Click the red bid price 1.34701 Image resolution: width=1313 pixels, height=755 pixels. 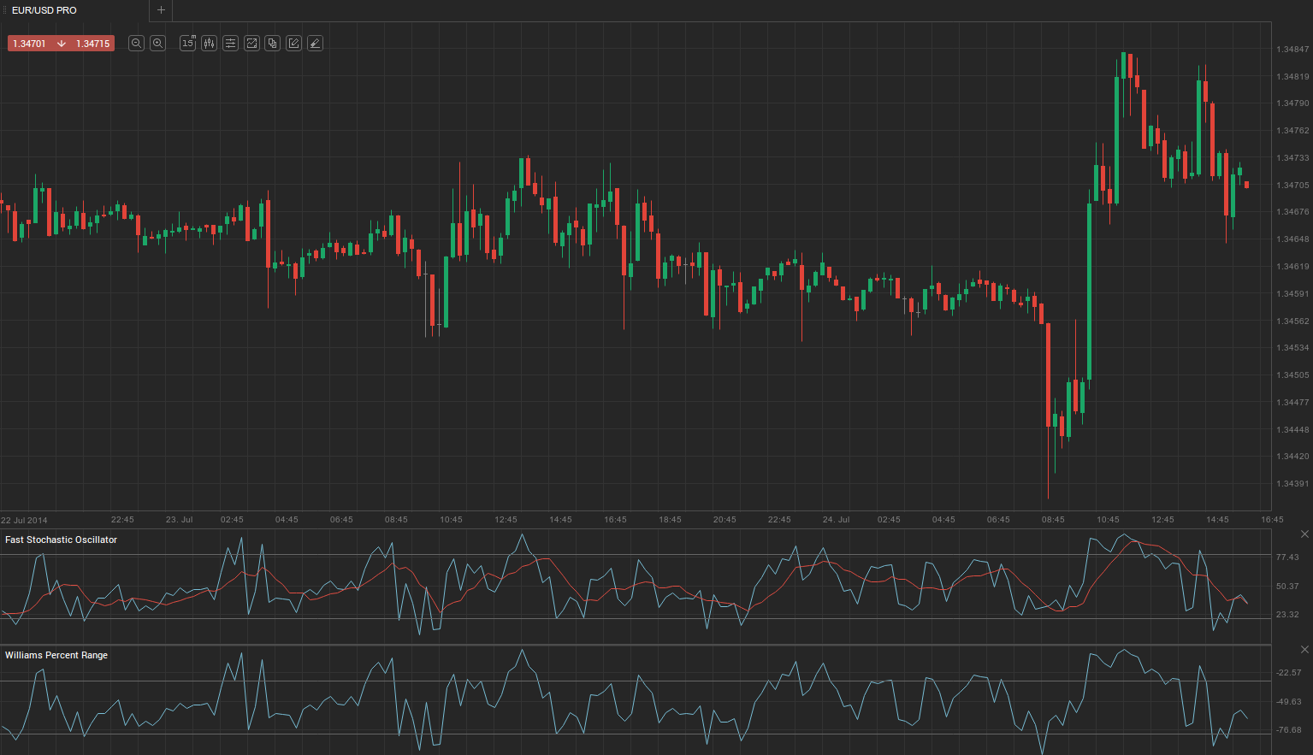(29, 44)
